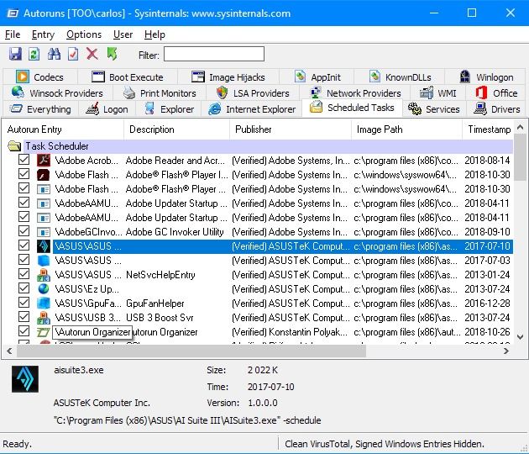Uncheck the ASUS Ez Update entry checkbox
Image resolution: width=529 pixels, height=454 pixels.
24,288
